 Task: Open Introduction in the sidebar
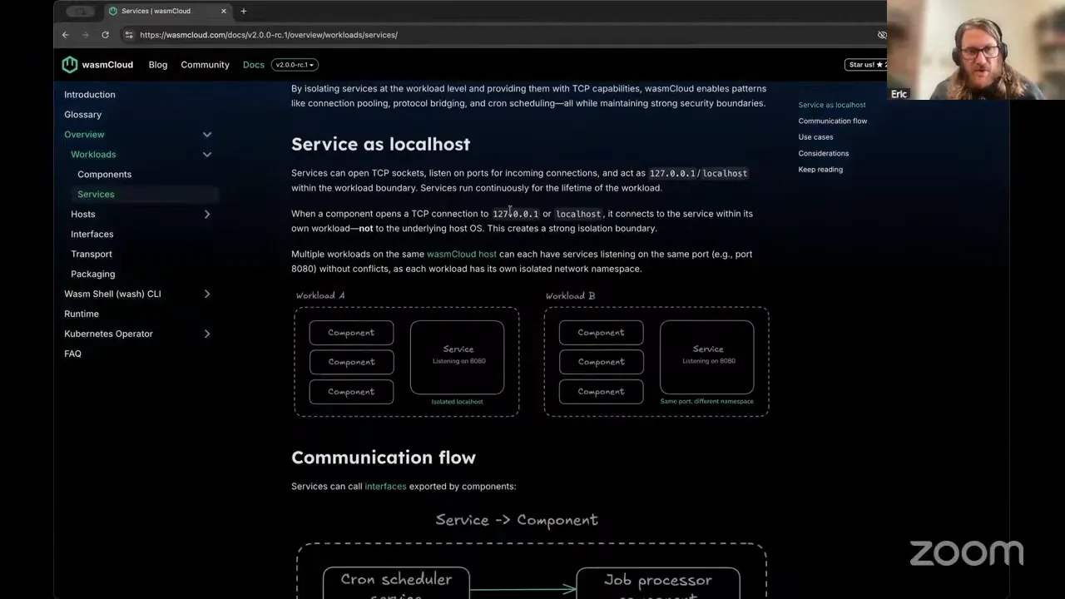90,95
